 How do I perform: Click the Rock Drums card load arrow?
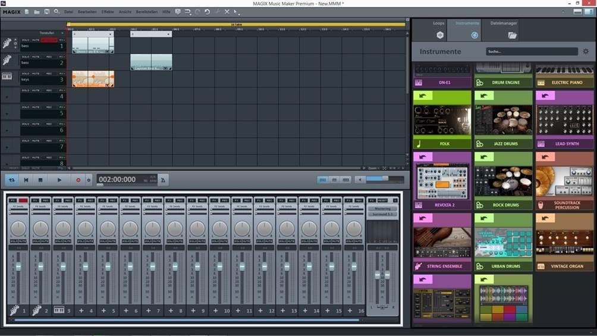(x=484, y=156)
